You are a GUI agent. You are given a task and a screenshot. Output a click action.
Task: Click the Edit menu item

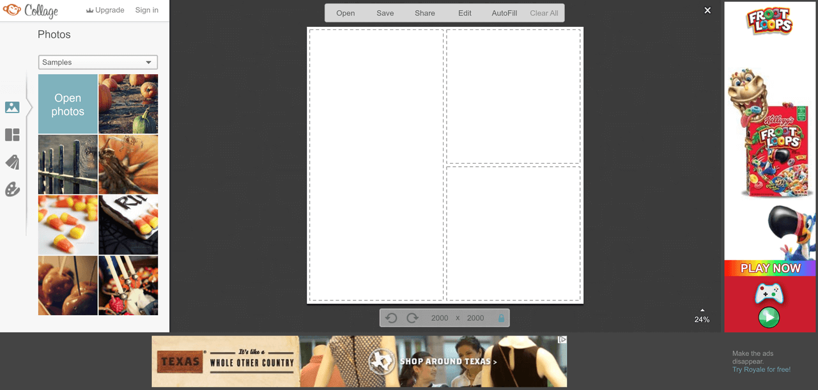(x=465, y=13)
